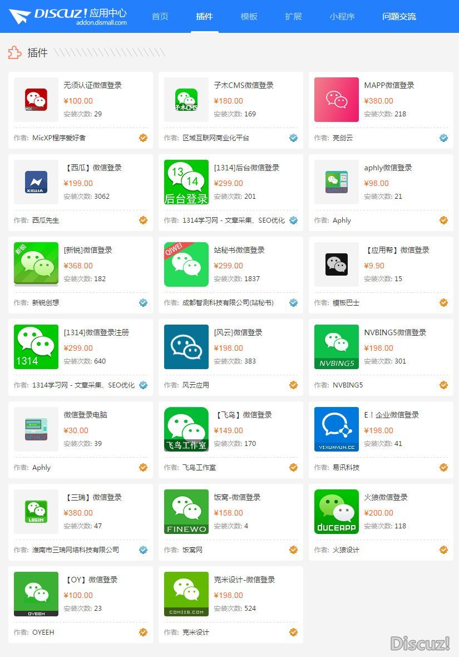Click the [新锐]微信登录 plugin thumbnail
Image resolution: width=459 pixels, height=657 pixels.
36,264
